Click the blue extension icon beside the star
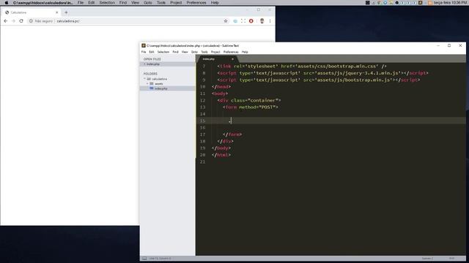The image size is (469, 263). [235, 21]
